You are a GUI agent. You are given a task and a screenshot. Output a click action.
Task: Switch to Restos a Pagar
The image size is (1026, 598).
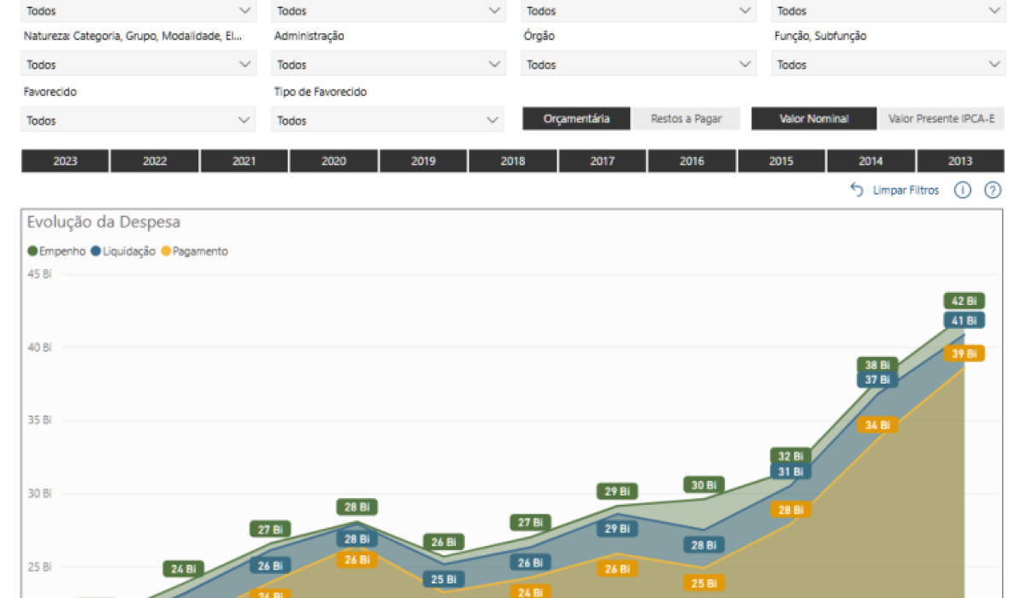click(x=687, y=119)
